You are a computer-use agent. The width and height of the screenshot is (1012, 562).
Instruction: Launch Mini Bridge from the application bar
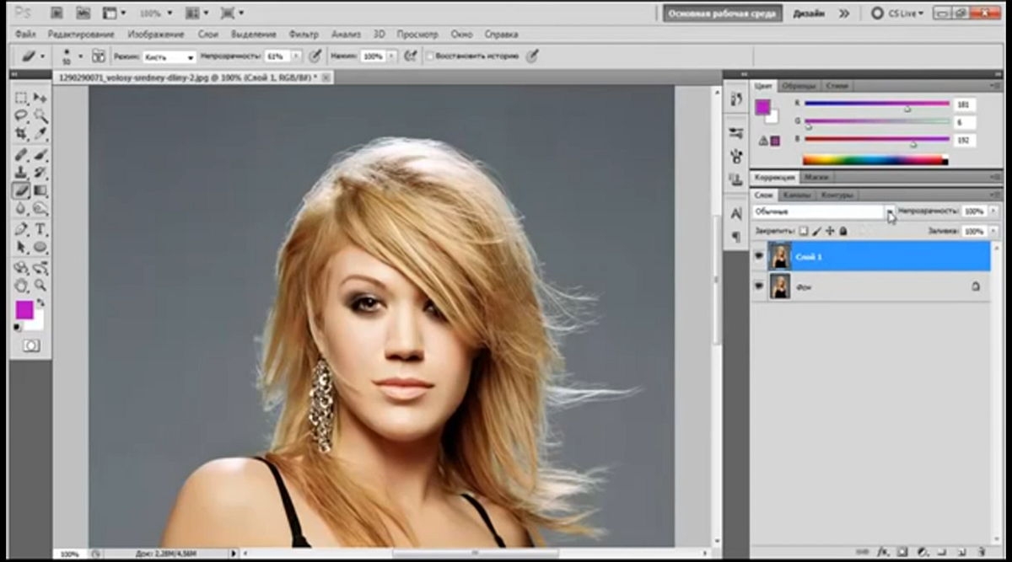[x=82, y=13]
